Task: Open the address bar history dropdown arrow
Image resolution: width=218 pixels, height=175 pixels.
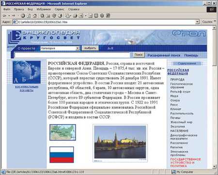Action: pyautogui.click(x=197, y=22)
